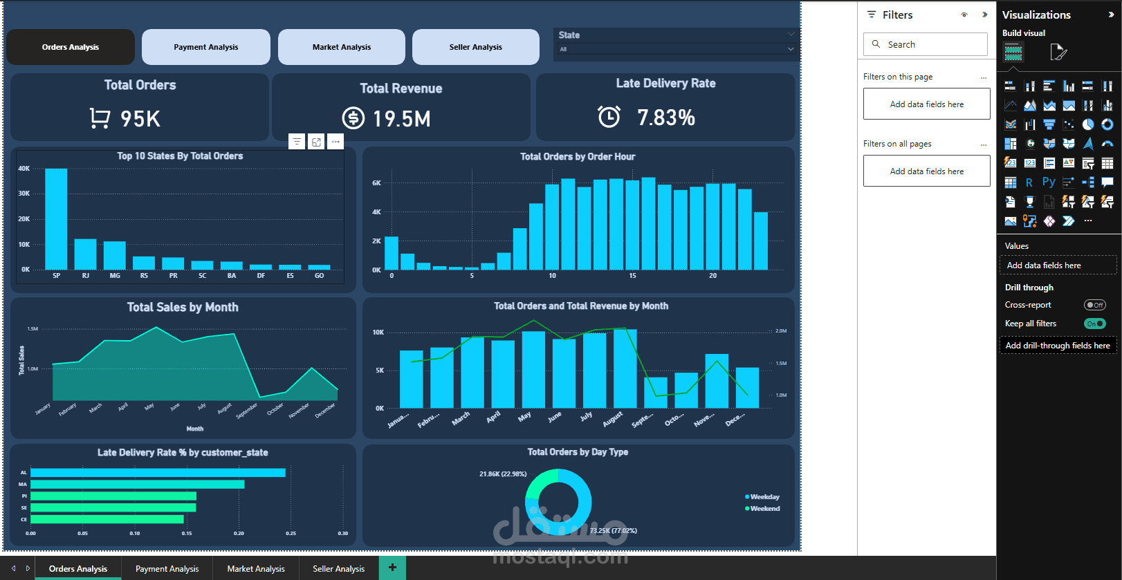The width and height of the screenshot is (1122, 580).
Task: Toggle Cross-report drill through switch
Action: click(1095, 305)
